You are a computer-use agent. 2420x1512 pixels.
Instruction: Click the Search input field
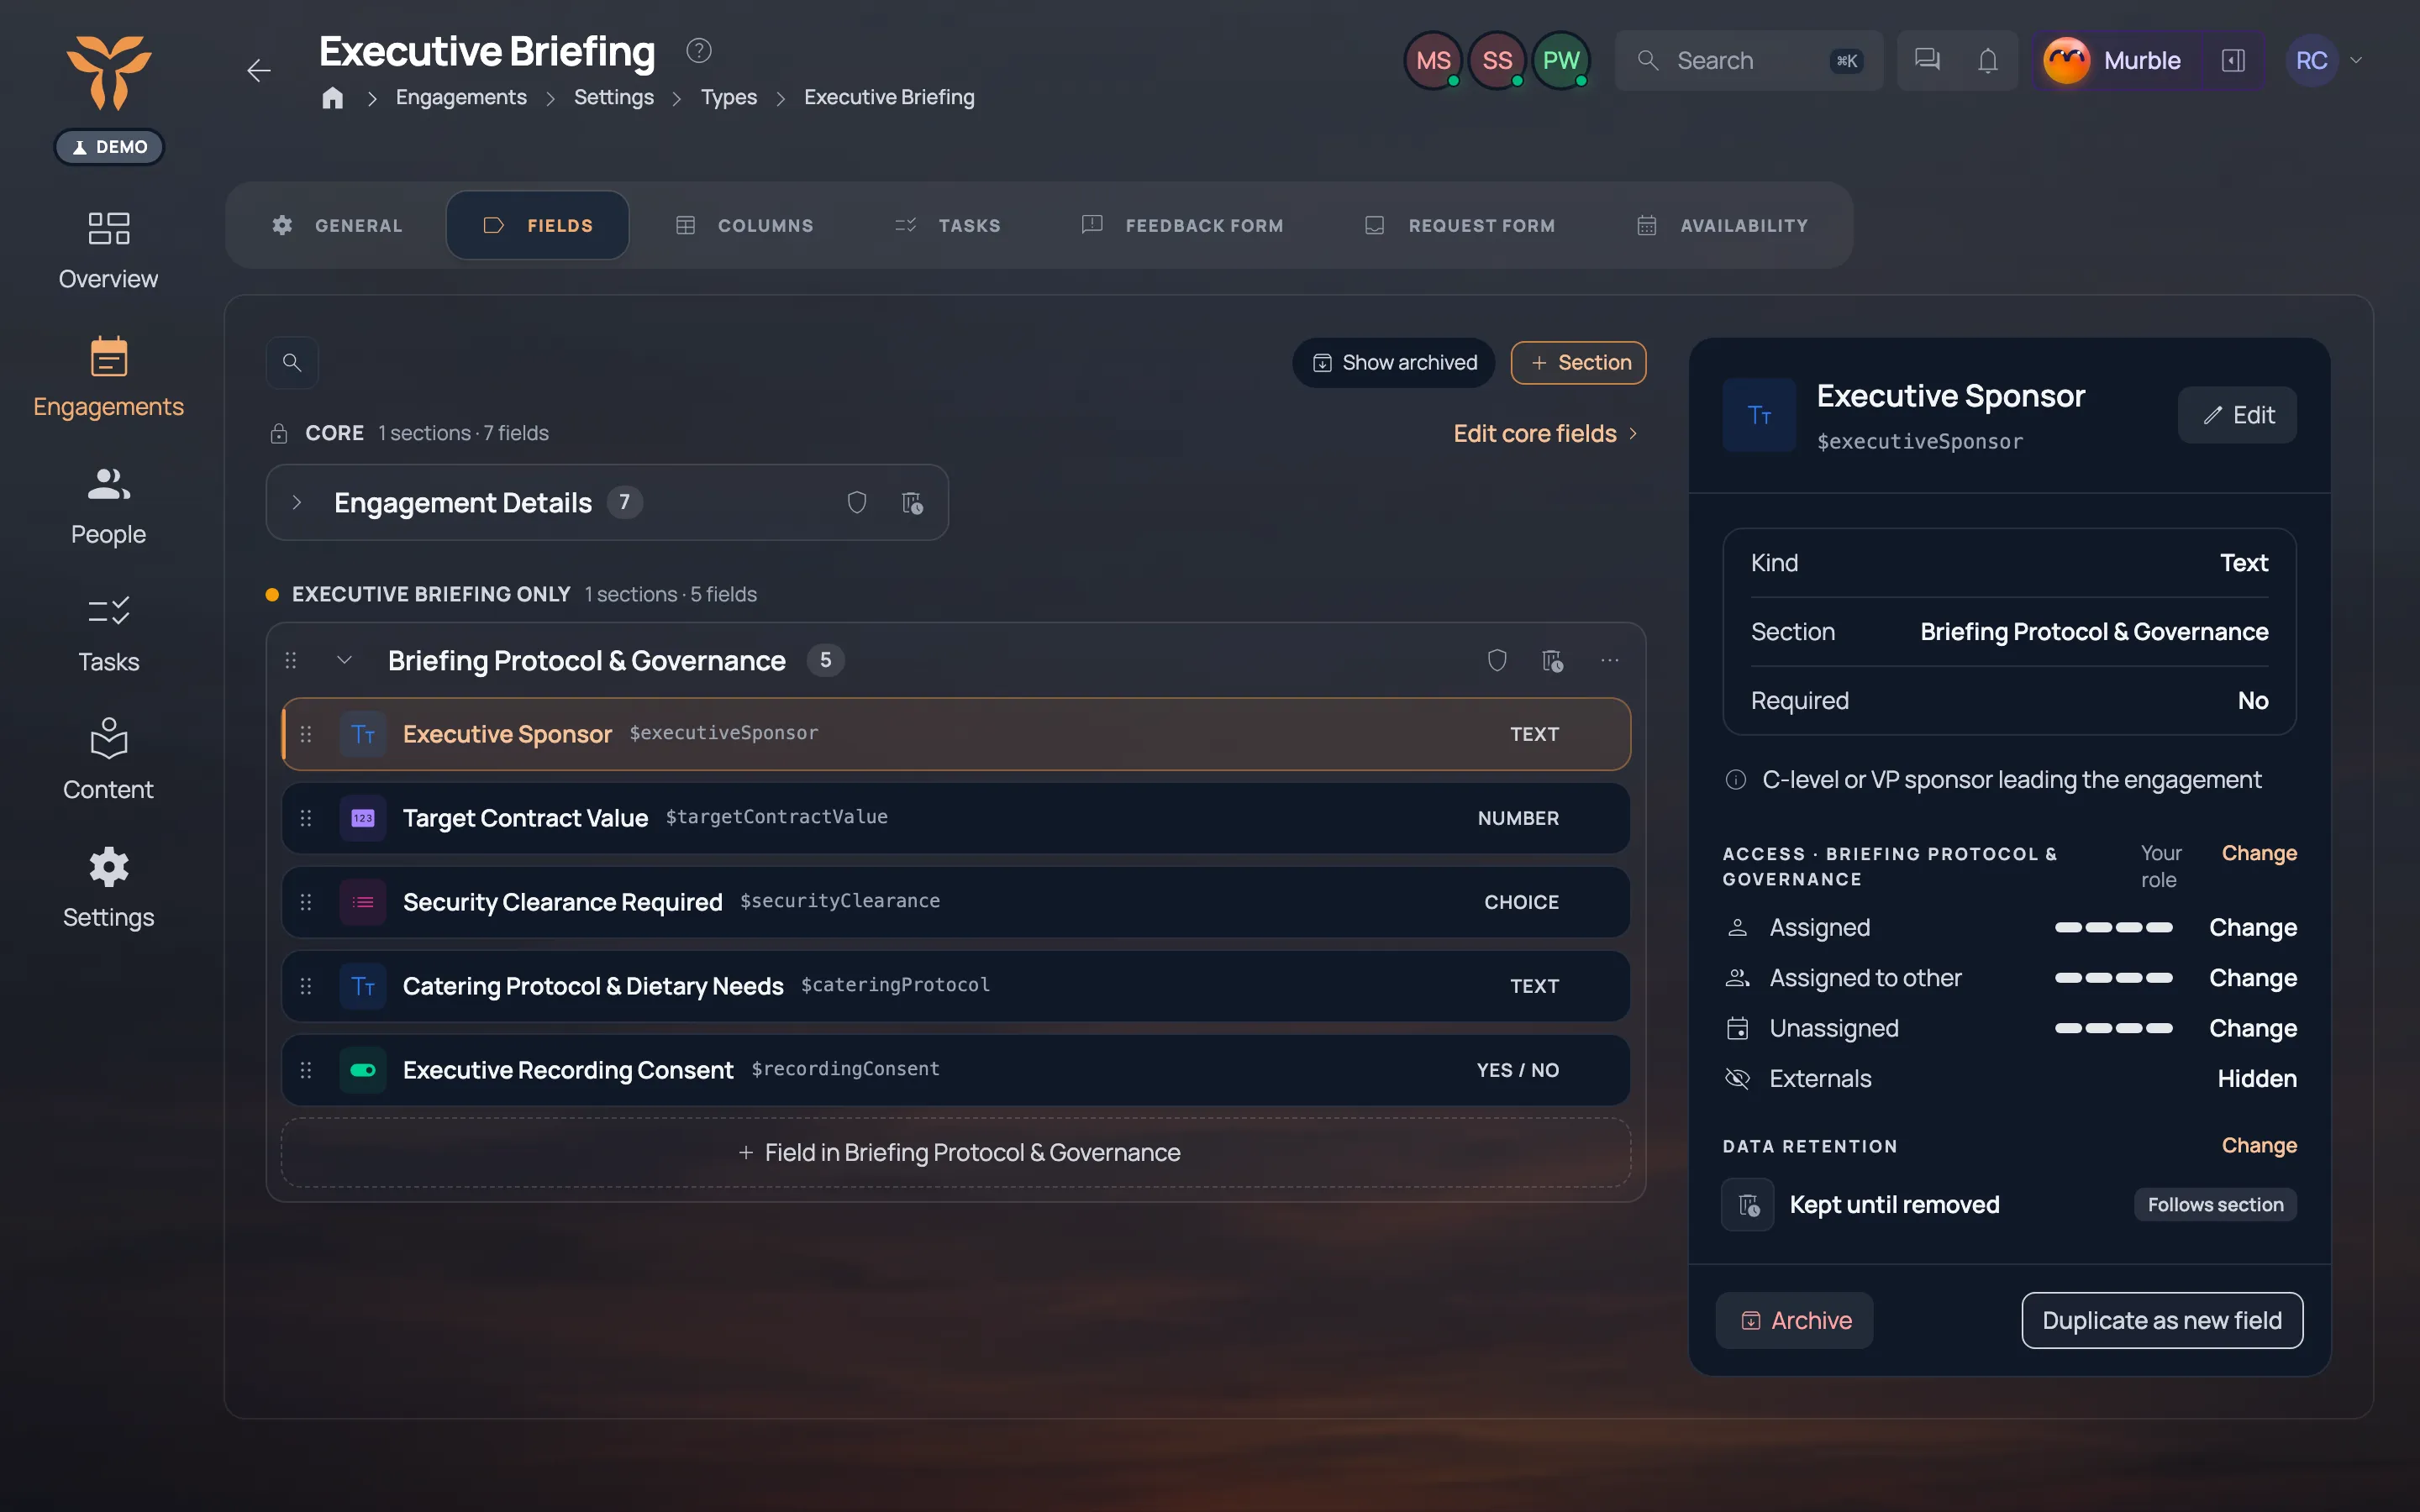click(1748, 60)
